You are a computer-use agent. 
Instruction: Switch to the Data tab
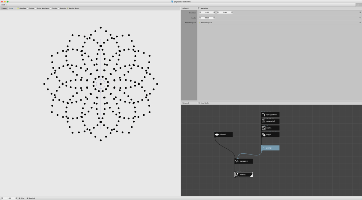point(11,8)
